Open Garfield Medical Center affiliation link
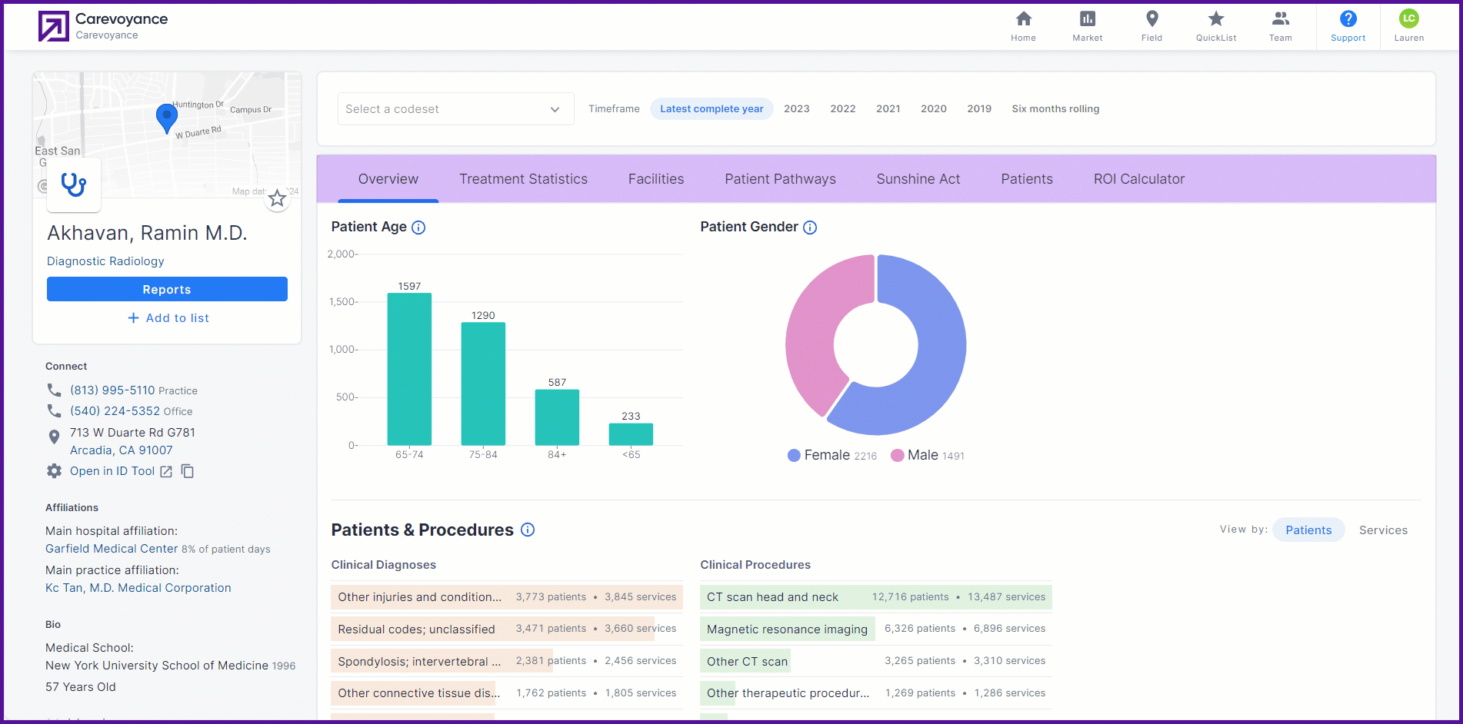 point(112,549)
